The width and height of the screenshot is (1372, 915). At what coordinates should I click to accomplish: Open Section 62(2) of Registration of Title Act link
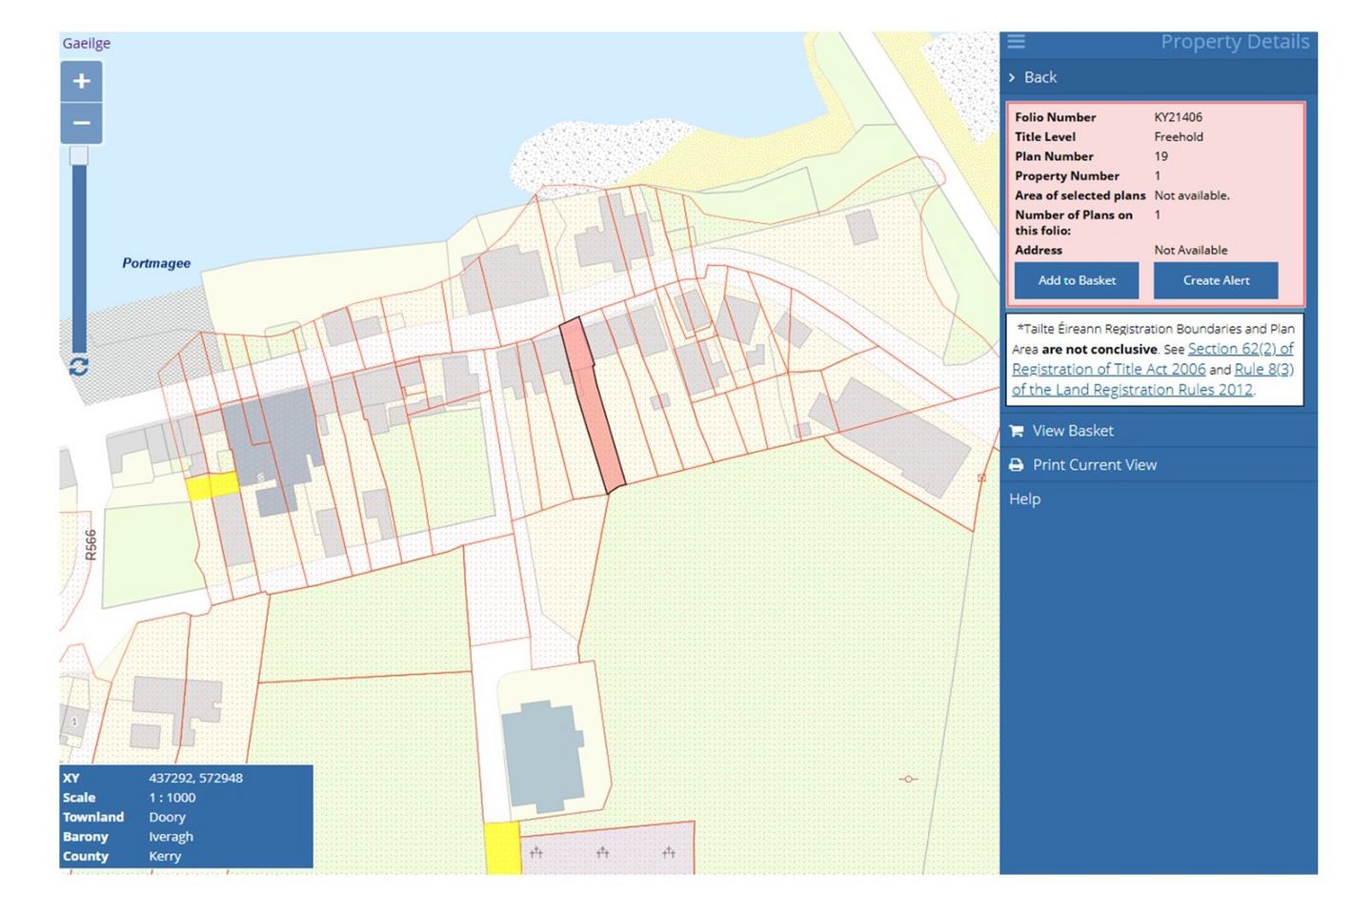click(x=1153, y=359)
